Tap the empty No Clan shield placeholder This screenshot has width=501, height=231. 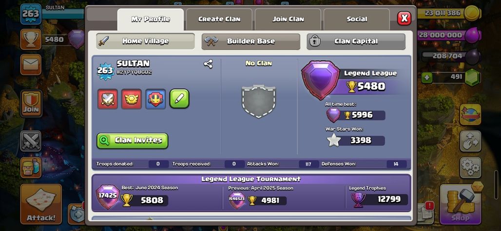tap(258, 101)
